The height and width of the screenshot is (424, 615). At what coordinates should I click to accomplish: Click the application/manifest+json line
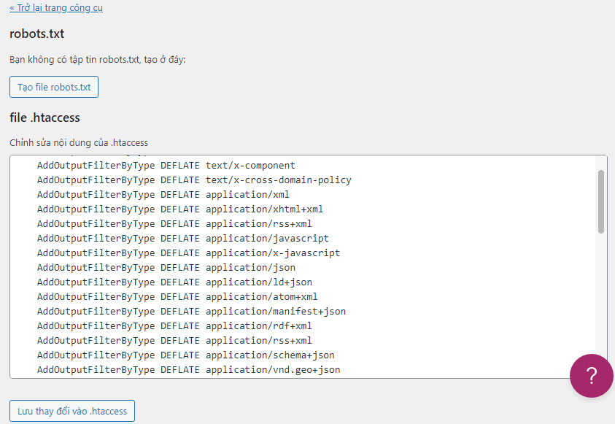click(x=191, y=312)
